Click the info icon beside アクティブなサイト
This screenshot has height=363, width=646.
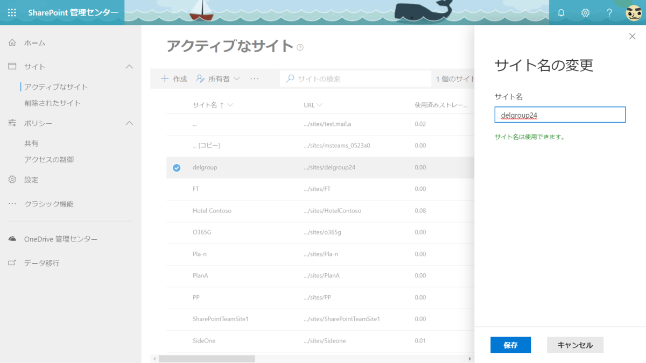click(300, 47)
